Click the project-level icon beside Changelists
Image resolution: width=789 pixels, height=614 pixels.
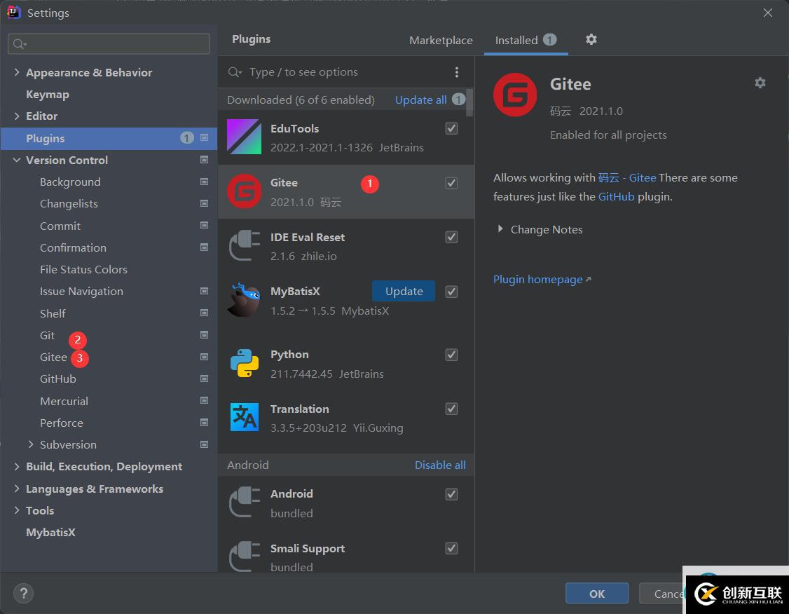pos(205,203)
